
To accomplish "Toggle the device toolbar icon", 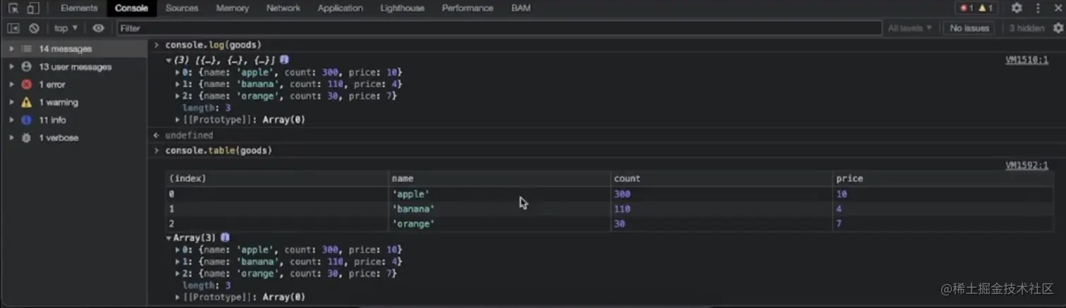I will coord(33,8).
